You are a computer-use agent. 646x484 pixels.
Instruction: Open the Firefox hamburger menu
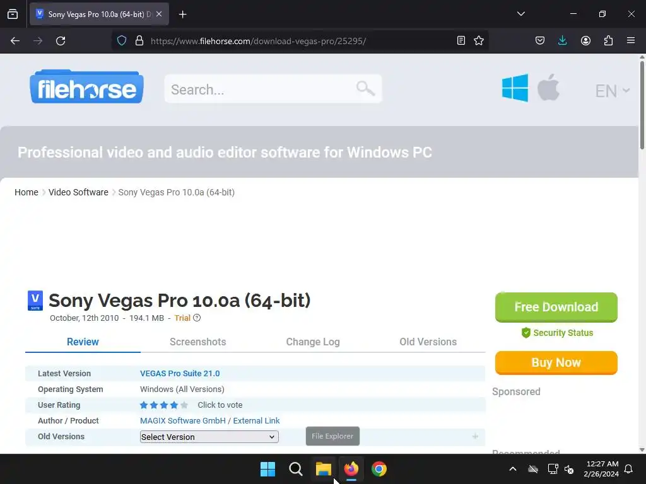(x=631, y=41)
